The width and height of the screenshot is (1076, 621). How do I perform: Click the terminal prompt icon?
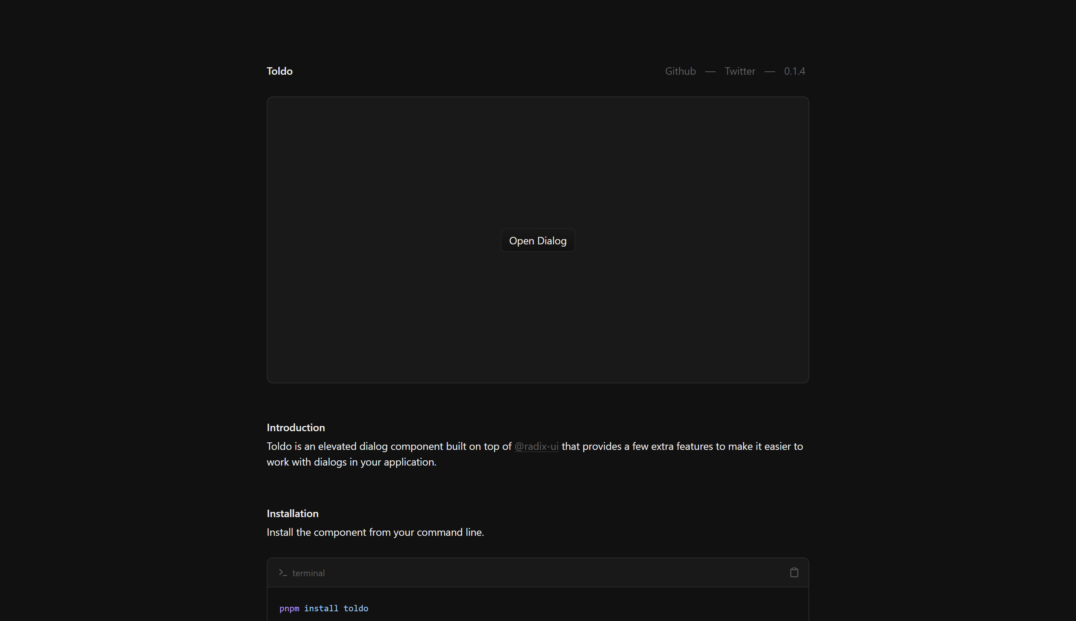[283, 572]
